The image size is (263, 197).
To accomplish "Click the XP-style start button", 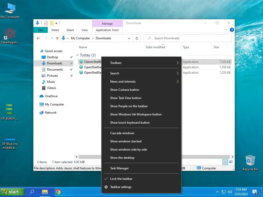I will coord(12,192).
